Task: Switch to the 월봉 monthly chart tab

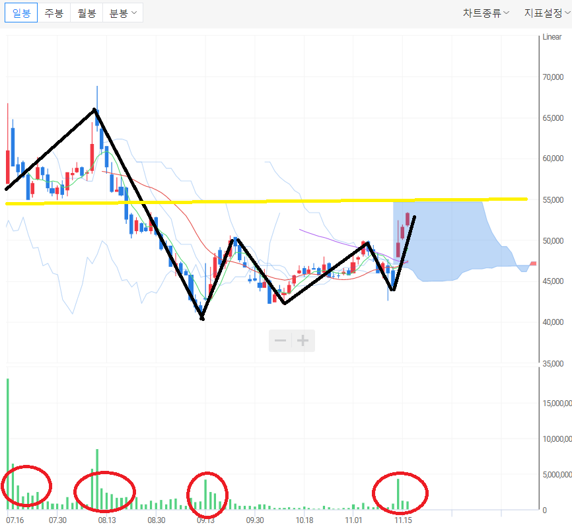Action: [x=87, y=13]
